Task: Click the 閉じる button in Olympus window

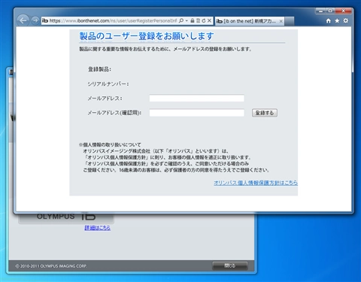Action: click(230, 265)
